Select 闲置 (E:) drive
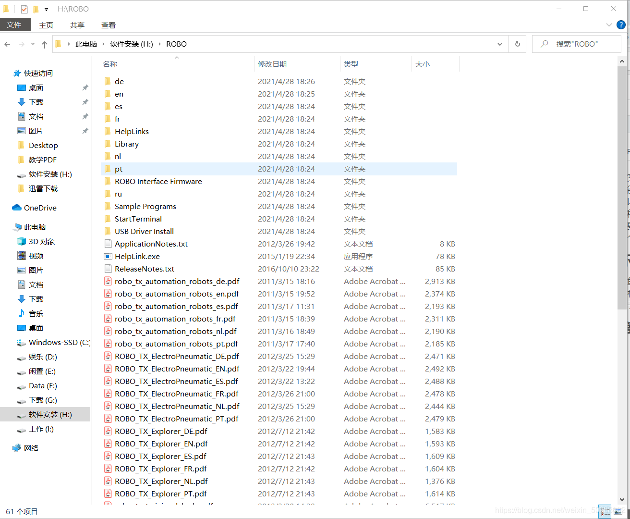Screen dimensions: 630x519 click(x=42, y=371)
